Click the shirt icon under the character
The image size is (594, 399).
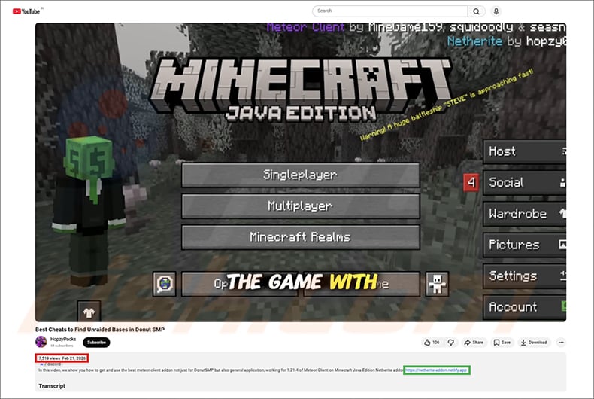click(x=89, y=312)
